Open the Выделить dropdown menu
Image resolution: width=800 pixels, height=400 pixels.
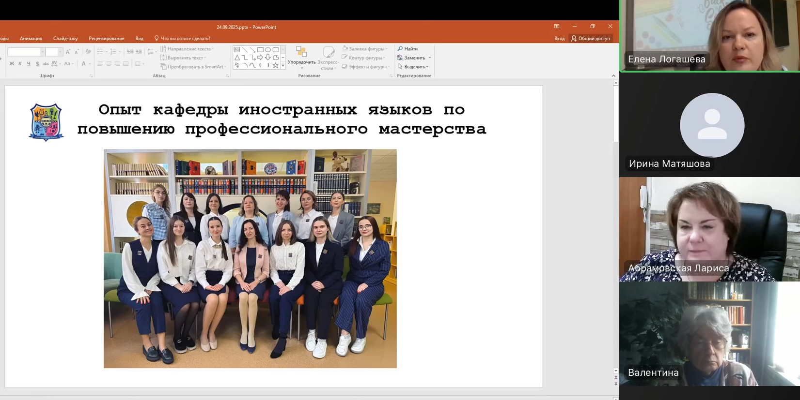tap(414, 67)
